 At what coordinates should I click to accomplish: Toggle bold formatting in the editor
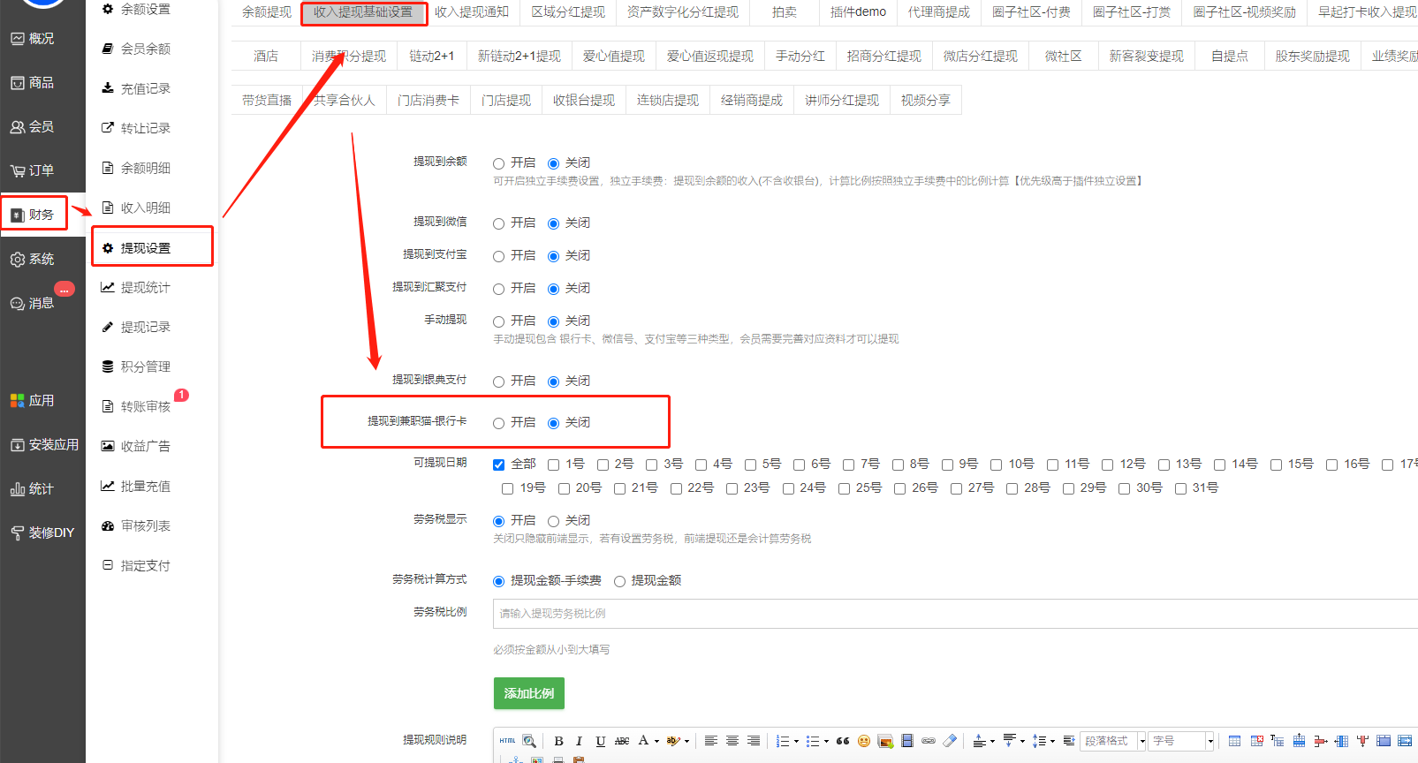558,741
